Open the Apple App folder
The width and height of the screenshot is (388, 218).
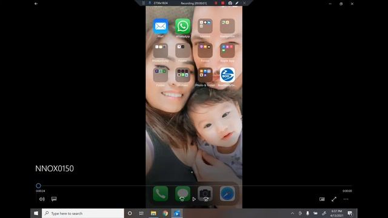coord(227,50)
